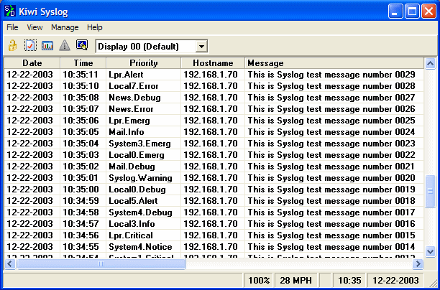Click the message ending in number 0029
Viewport: 440px width, 290px height.
click(334, 75)
